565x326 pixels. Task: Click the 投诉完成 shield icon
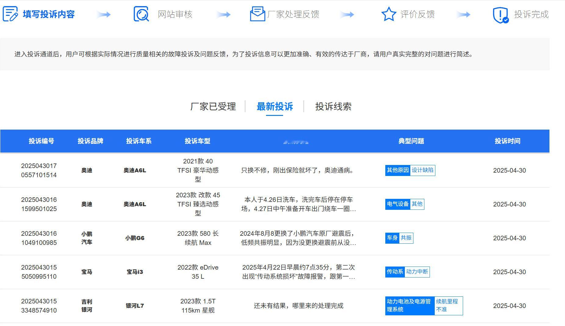tap(501, 15)
